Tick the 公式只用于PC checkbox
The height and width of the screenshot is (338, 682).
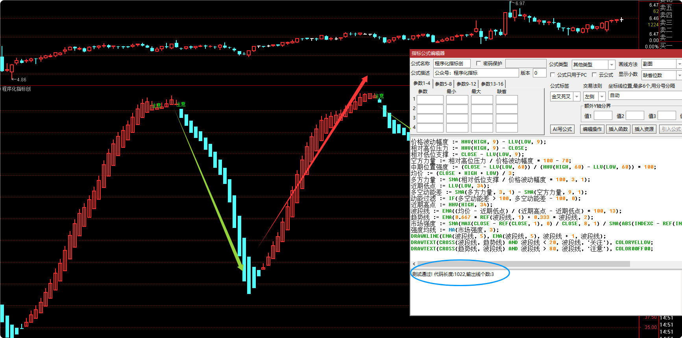(553, 75)
